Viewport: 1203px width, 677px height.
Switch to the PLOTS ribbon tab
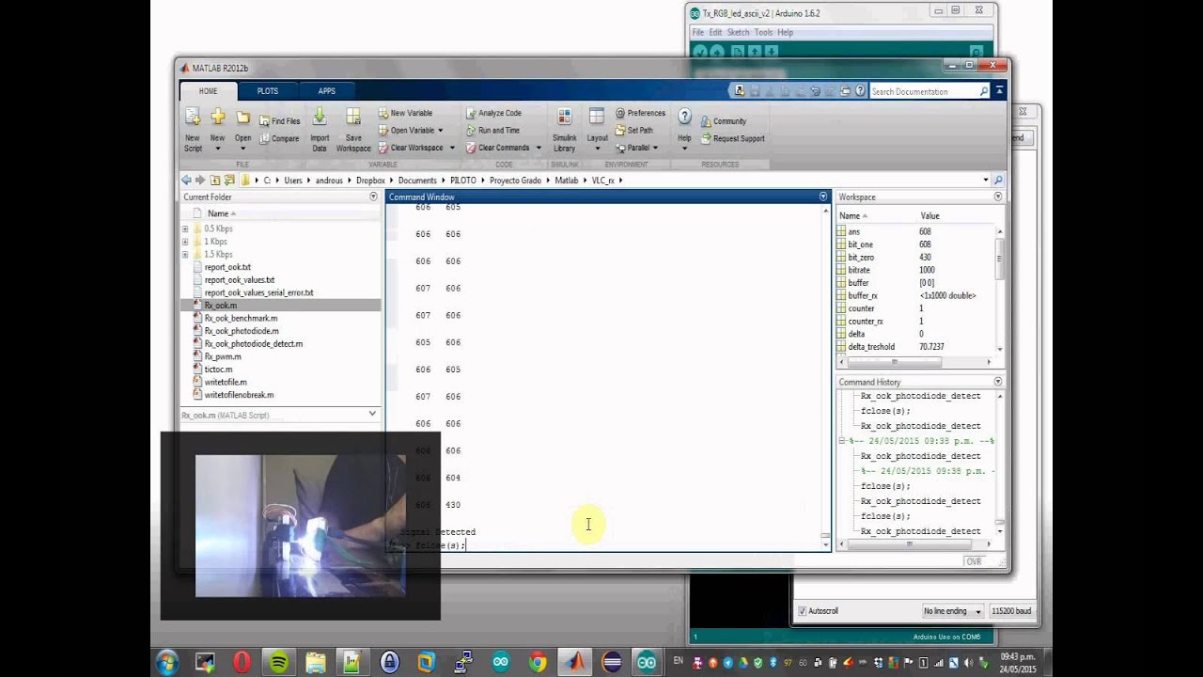click(x=268, y=91)
